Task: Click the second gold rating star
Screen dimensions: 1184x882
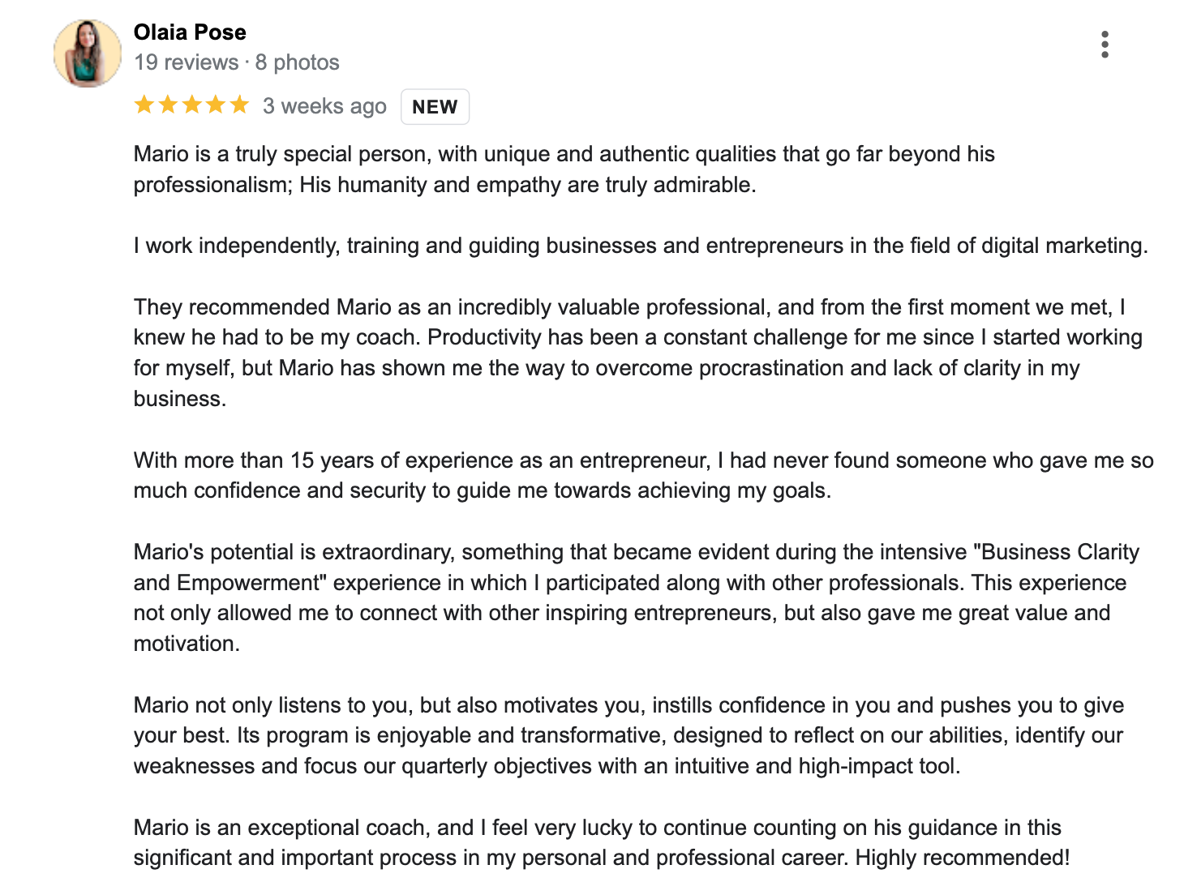Action: coord(168,105)
